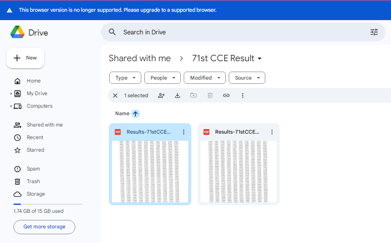
Task: Open more options for second PDF file
Action: coord(272,132)
